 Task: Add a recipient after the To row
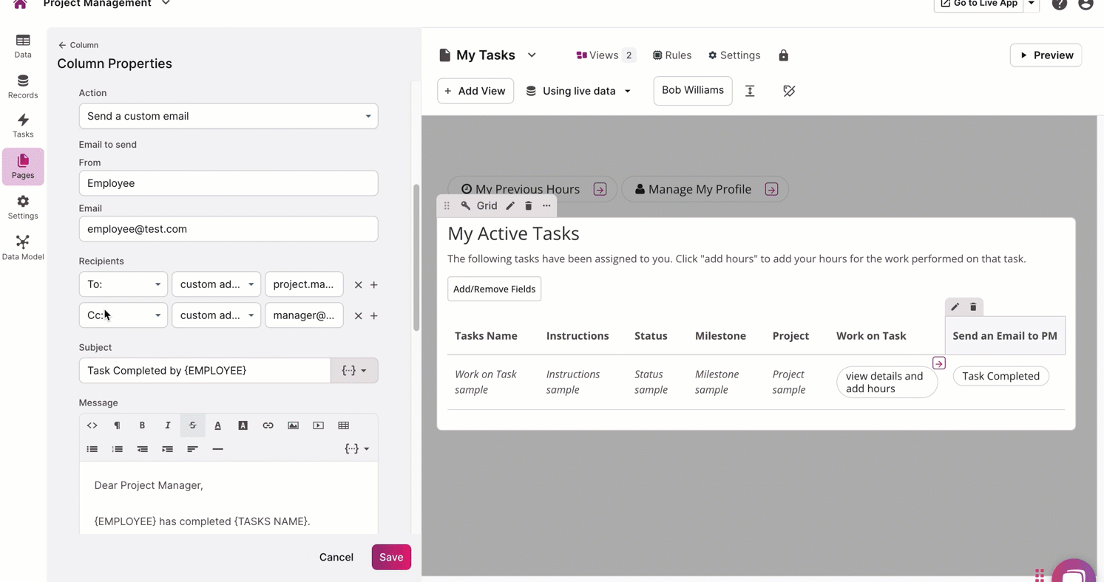tap(373, 285)
